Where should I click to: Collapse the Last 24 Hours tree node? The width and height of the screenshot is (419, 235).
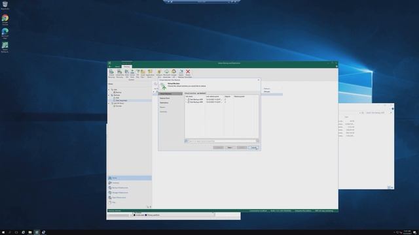(109, 103)
